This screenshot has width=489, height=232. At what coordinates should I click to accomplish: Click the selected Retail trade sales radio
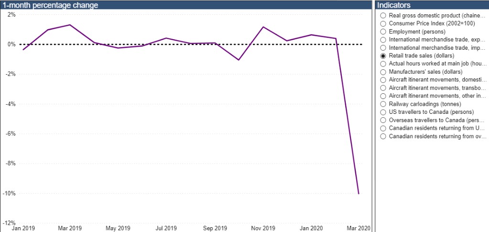coord(383,56)
